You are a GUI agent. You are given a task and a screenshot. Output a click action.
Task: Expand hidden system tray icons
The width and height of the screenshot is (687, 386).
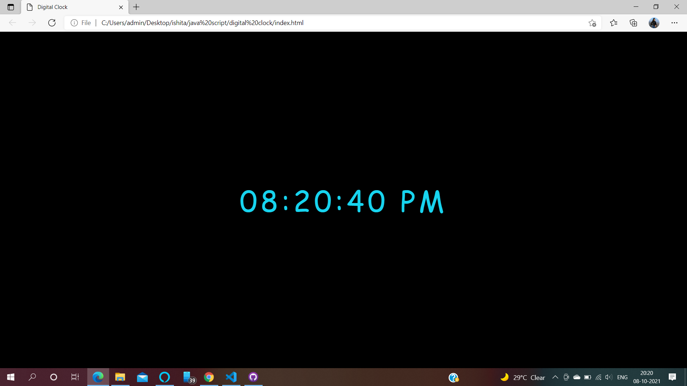[x=555, y=377]
